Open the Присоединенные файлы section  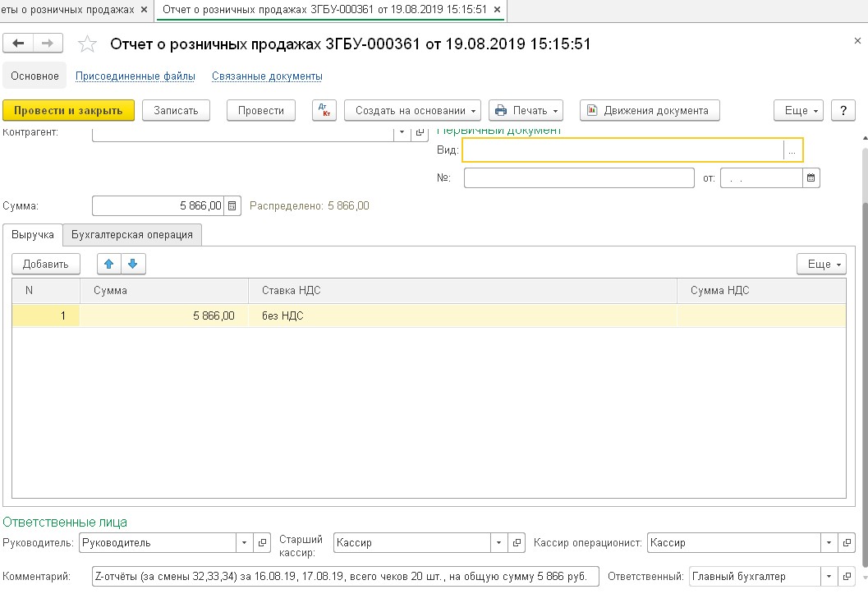(135, 76)
